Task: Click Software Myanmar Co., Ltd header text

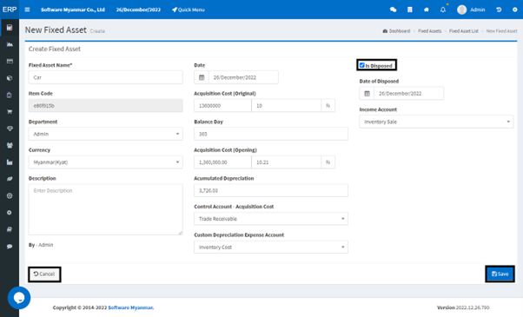Action: [73, 10]
